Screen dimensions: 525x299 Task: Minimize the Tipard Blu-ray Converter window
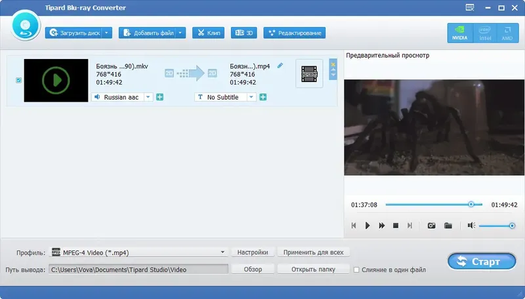point(488,8)
